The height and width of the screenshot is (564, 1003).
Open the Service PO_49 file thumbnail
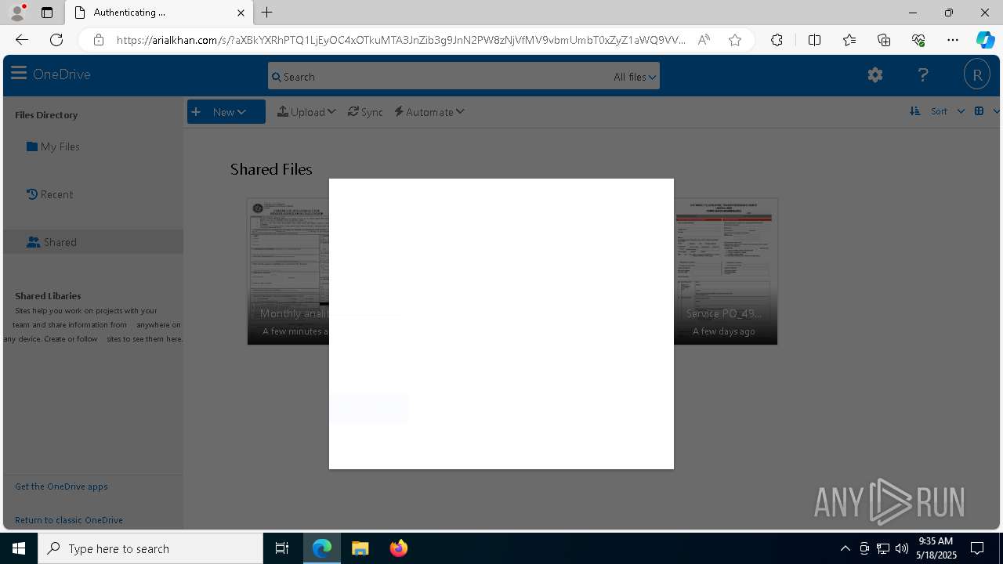[726, 271]
